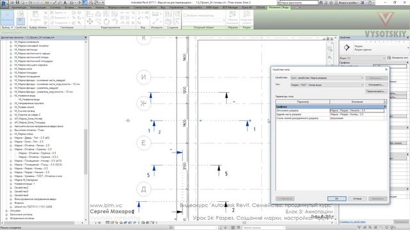Collapse the 'Марка - Отметка - Стрелка - 3.5' node
The image size is (410, 230).
click(x=11, y=149)
